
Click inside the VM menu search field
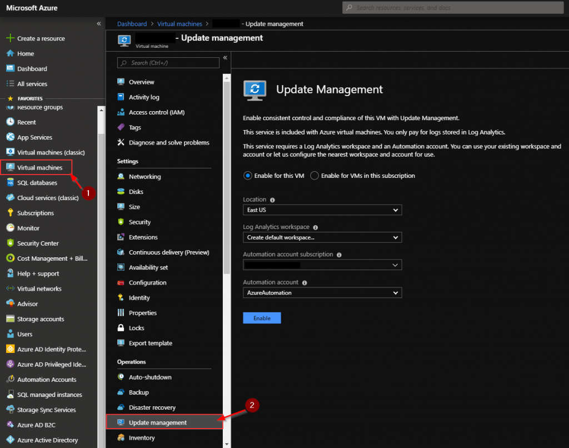(167, 63)
